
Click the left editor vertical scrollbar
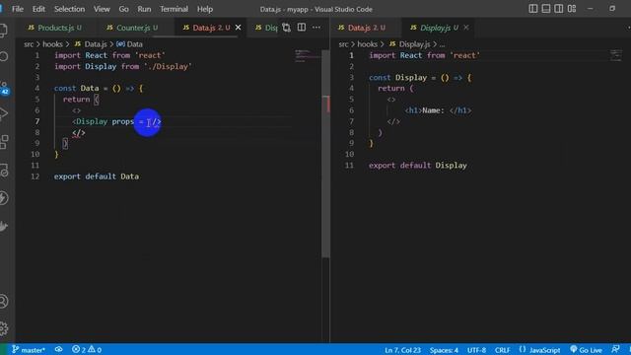(325, 153)
